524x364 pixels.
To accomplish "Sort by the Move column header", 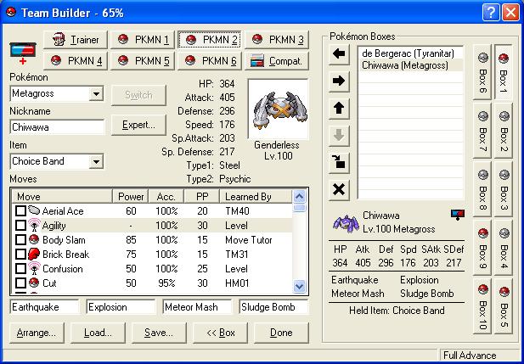I will [x=61, y=196].
